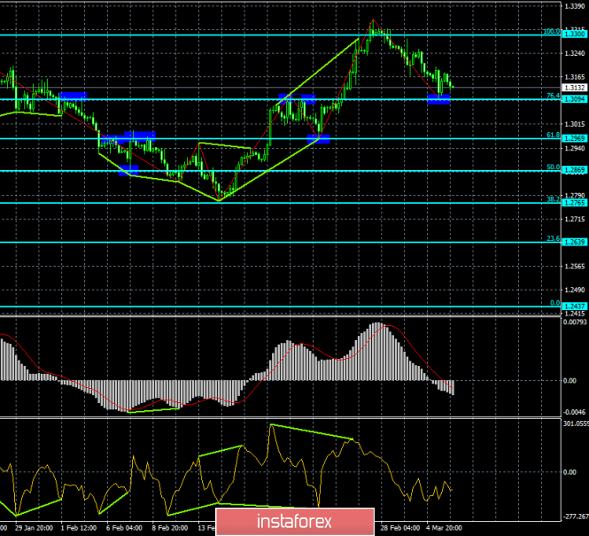Select the 1.2415 price scale value
Screen dimensions: 589x536
575,314
